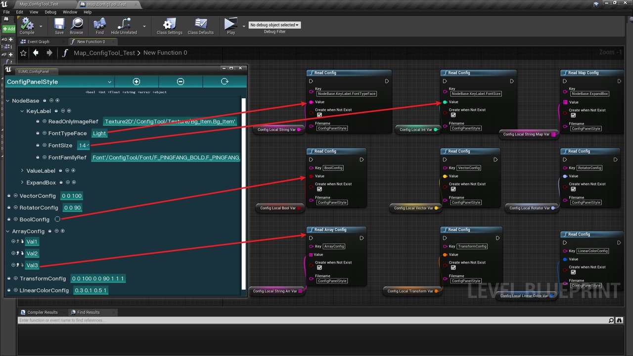Click the Play button in the toolbar

pyautogui.click(x=230, y=24)
